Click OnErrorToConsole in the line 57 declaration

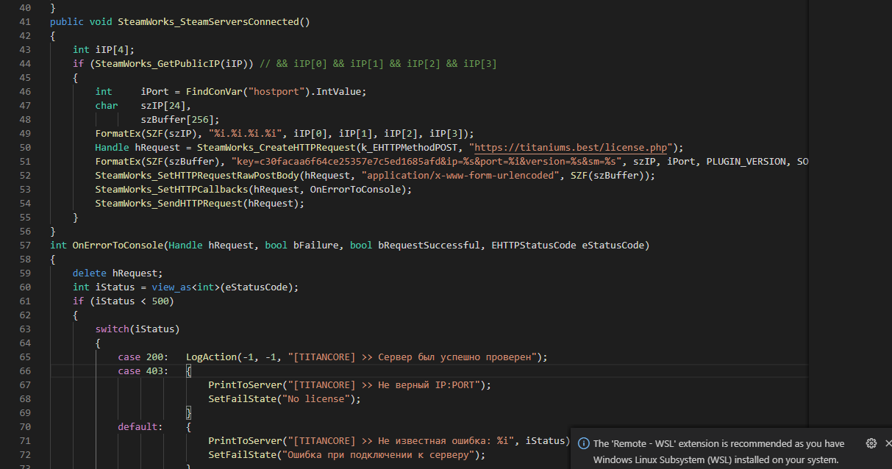coord(118,245)
